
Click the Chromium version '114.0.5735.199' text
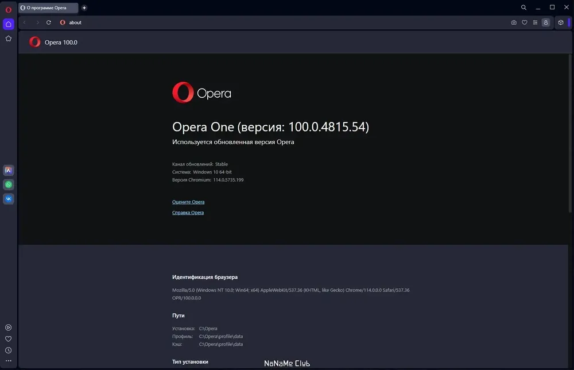pyautogui.click(x=228, y=180)
